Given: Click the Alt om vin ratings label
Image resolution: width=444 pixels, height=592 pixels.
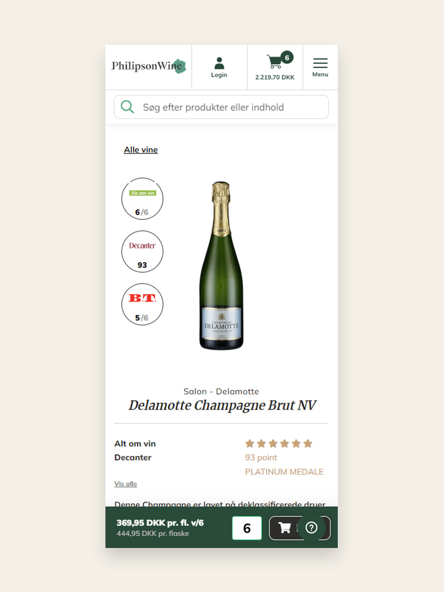Looking at the screenshot, I should (135, 443).
